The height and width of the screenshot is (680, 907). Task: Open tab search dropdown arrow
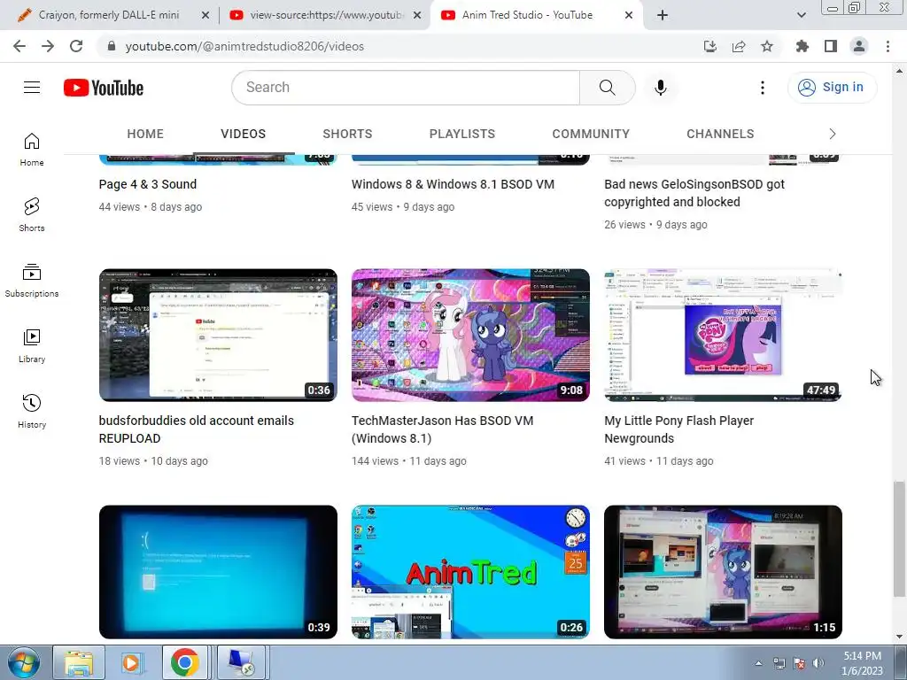[801, 15]
